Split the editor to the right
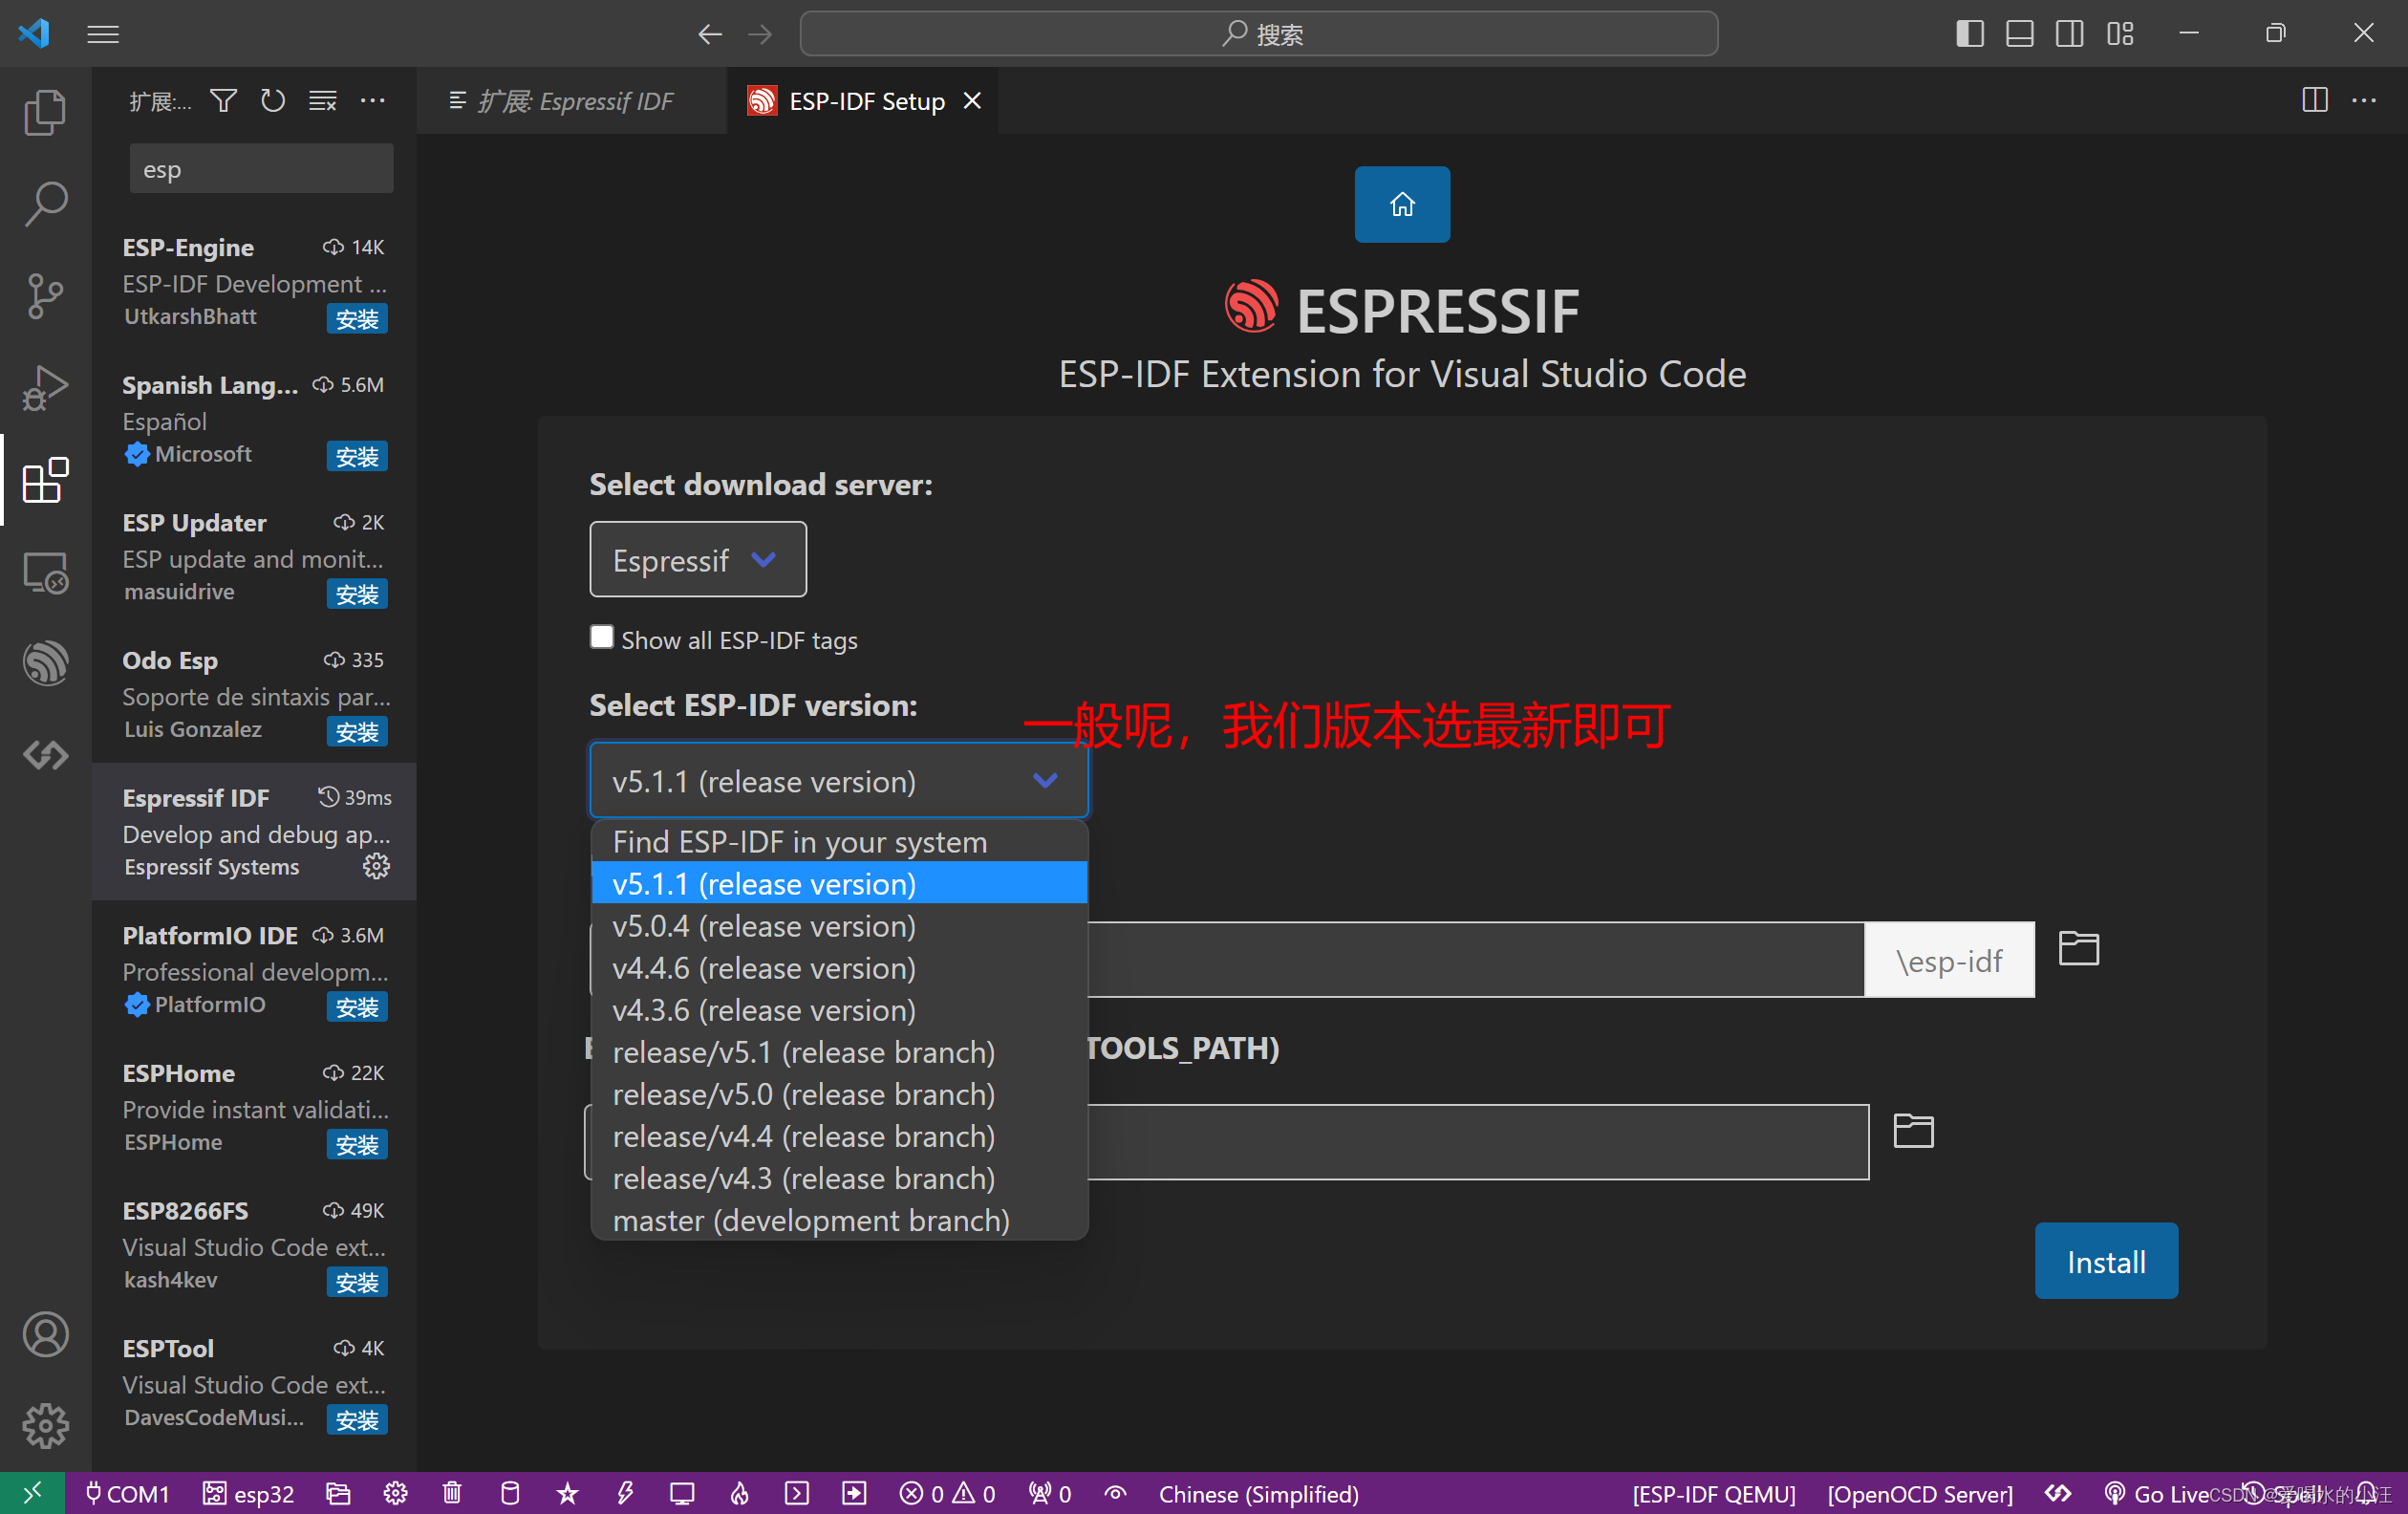The image size is (2408, 1514). [x=2314, y=100]
